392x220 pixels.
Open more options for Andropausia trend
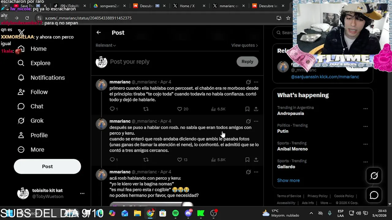pyautogui.click(x=365, y=108)
